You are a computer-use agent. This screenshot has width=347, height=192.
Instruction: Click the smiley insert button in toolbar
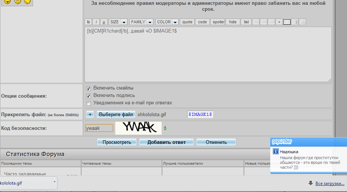tap(295, 22)
